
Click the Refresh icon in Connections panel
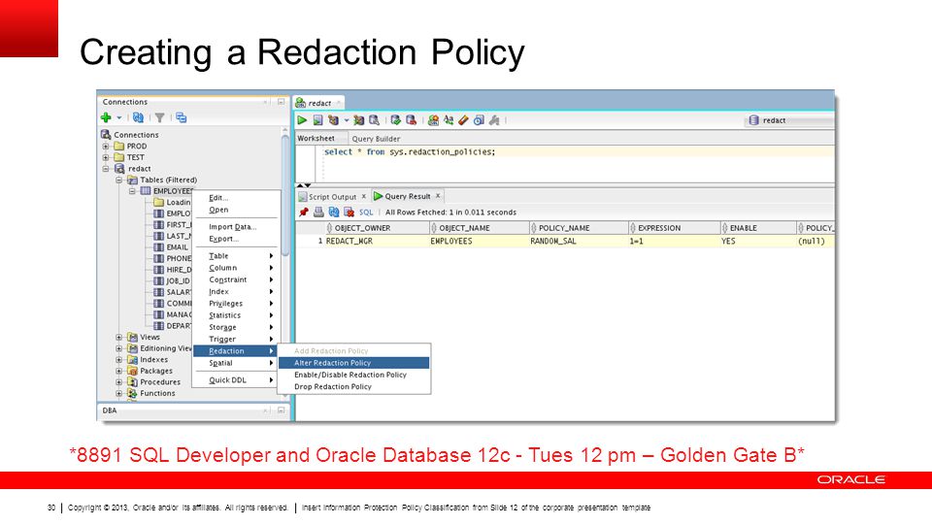[138, 117]
